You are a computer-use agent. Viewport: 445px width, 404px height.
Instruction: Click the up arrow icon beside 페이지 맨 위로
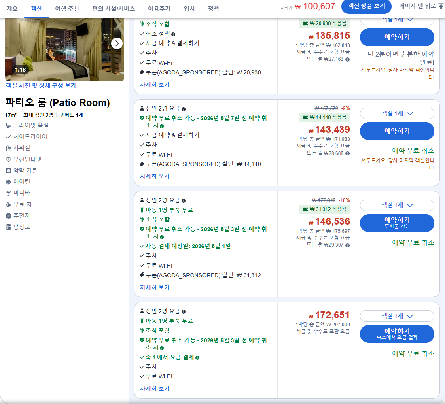point(441,6)
